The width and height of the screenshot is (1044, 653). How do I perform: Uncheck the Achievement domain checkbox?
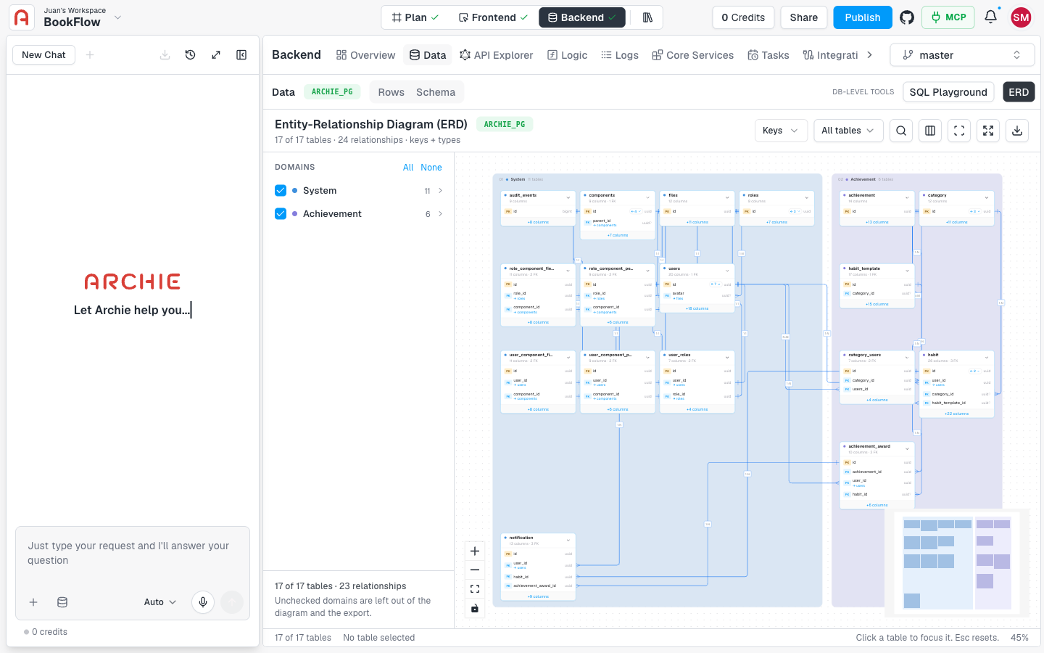281,214
